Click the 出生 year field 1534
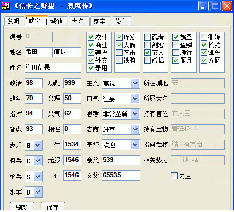The image size is (234, 212). pos(72,145)
